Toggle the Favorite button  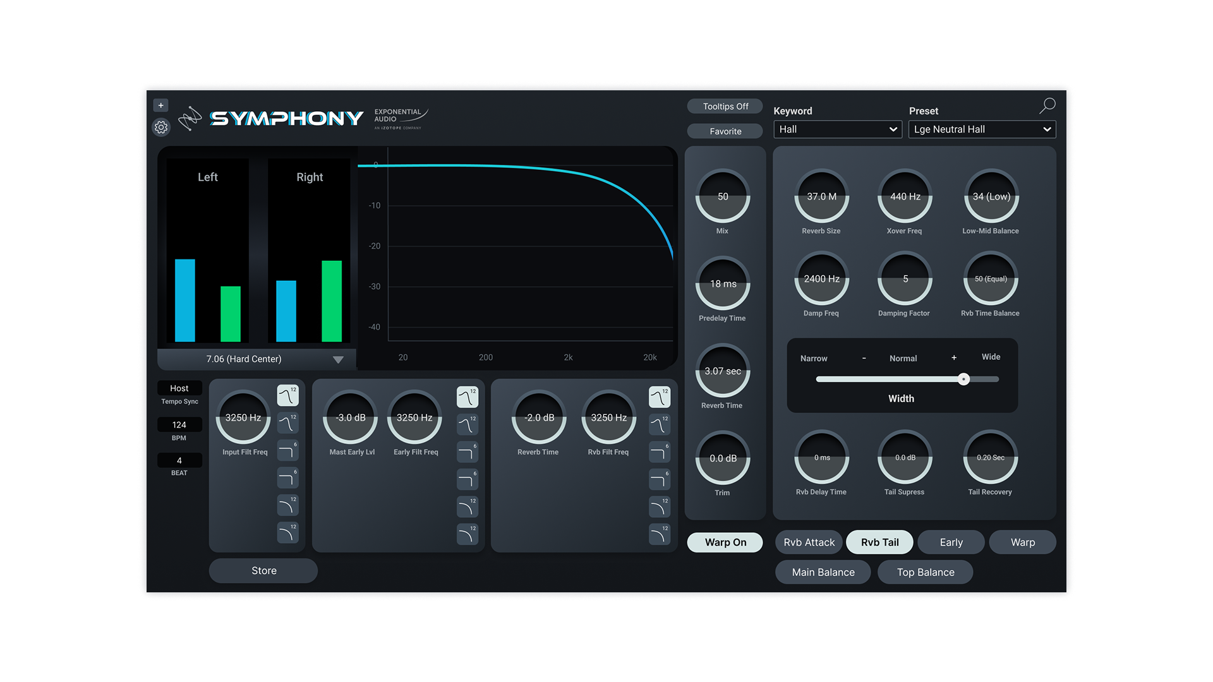pyautogui.click(x=725, y=131)
